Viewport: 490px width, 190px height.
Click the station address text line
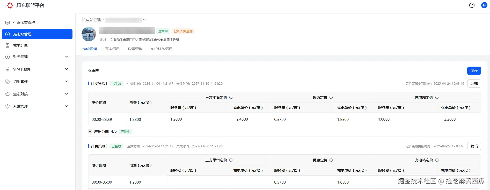tap(140, 40)
